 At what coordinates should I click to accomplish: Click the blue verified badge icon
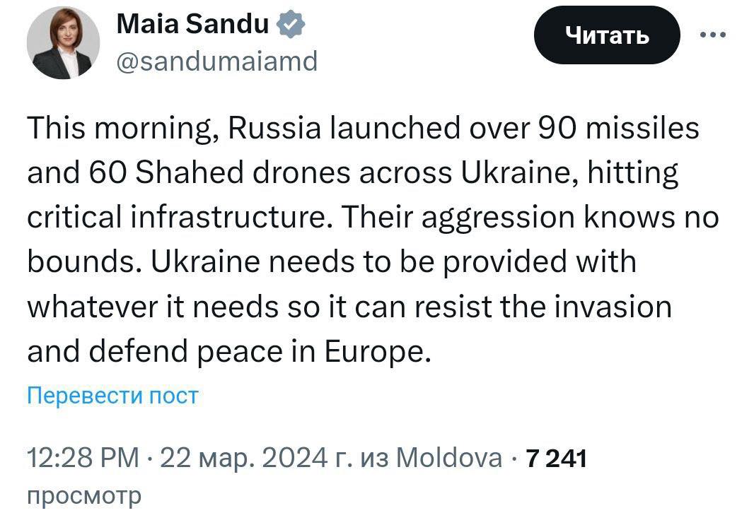coord(291,25)
